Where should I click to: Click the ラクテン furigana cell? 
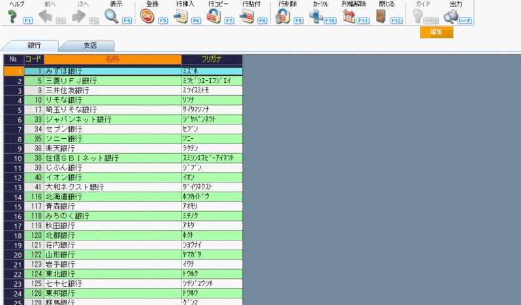point(212,148)
